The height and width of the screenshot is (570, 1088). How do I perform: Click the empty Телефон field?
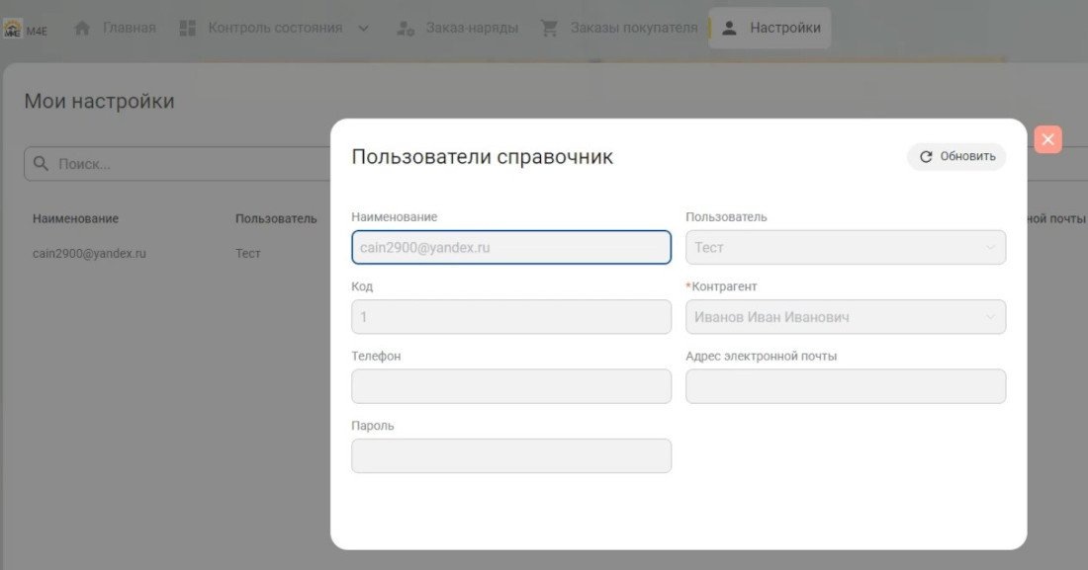[x=511, y=386]
